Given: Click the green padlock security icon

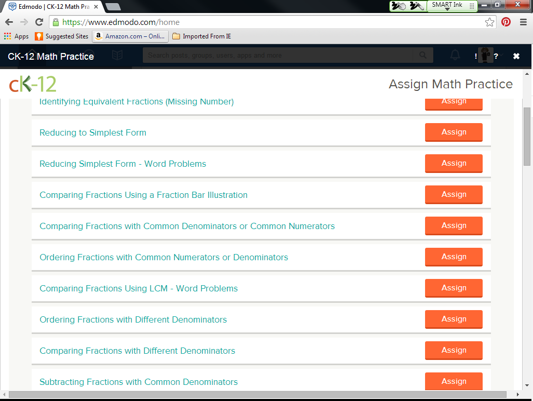Looking at the screenshot, I should pos(56,22).
